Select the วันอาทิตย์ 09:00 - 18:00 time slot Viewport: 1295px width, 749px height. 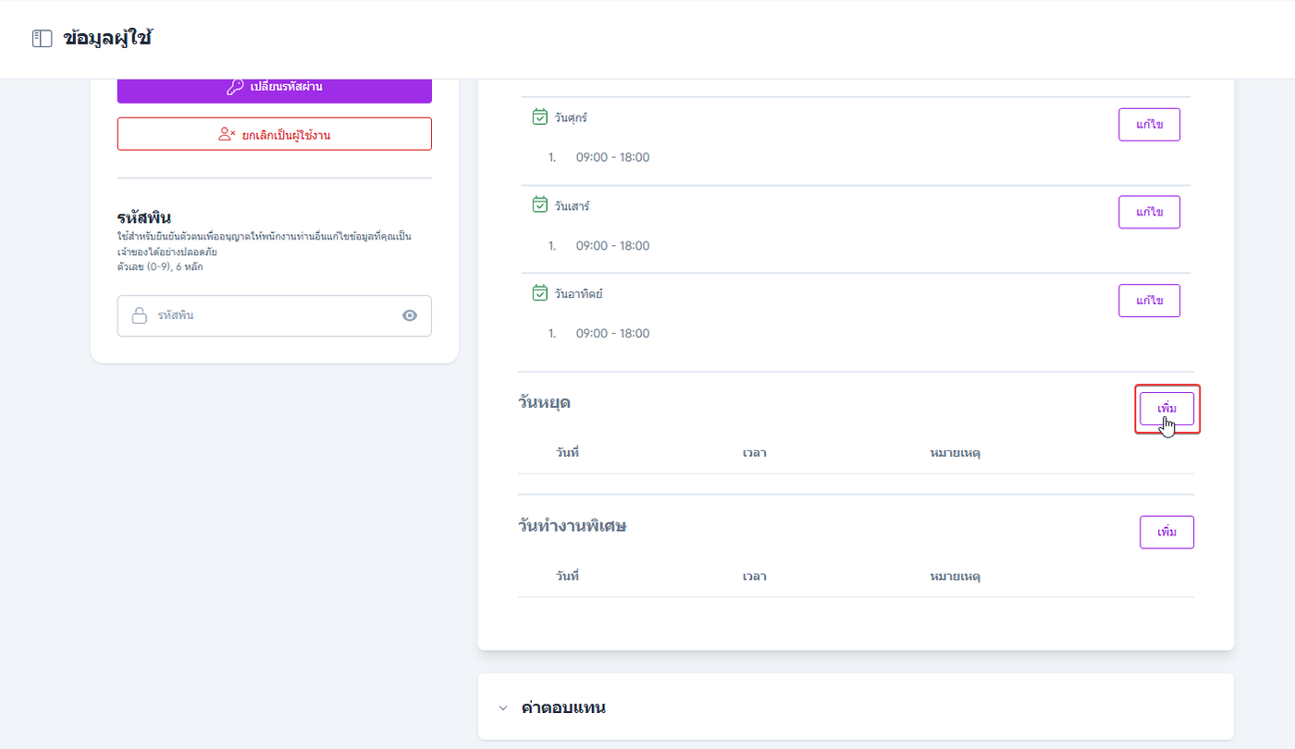pyautogui.click(x=612, y=333)
